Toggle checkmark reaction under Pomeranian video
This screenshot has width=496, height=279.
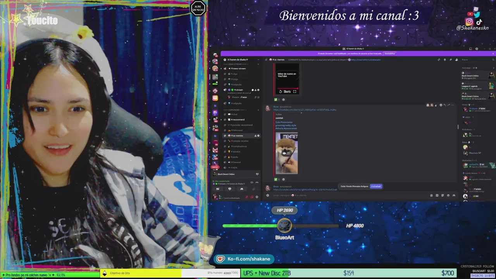[x=277, y=179]
